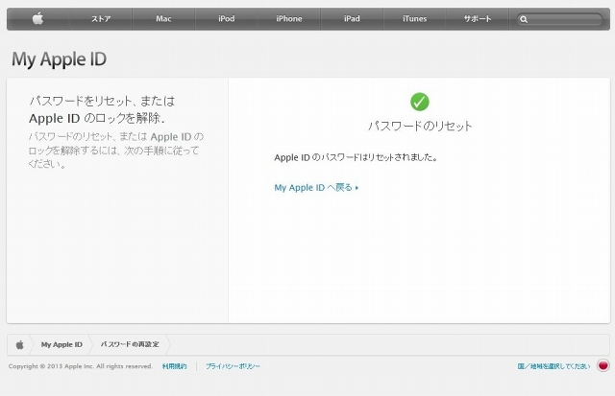Click the パスワードのリセット heading text

tap(420, 126)
